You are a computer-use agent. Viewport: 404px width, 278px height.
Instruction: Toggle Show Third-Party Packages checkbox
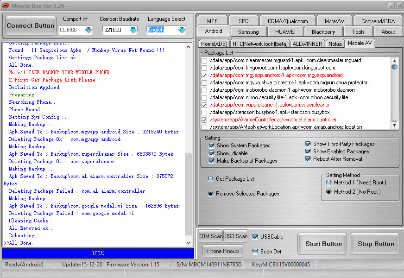tap(308, 144)
